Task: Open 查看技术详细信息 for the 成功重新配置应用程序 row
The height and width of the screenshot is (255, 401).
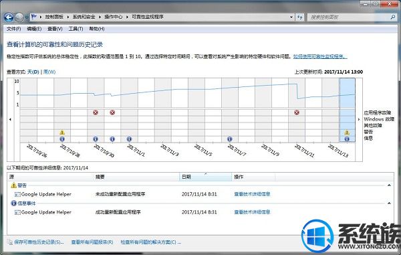Action: [252, 212]
